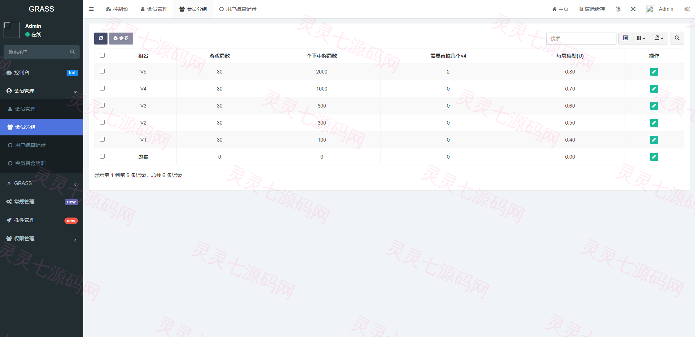
Task: Expand the 权限管理 sidebar menu
Action: click(42, 239)
